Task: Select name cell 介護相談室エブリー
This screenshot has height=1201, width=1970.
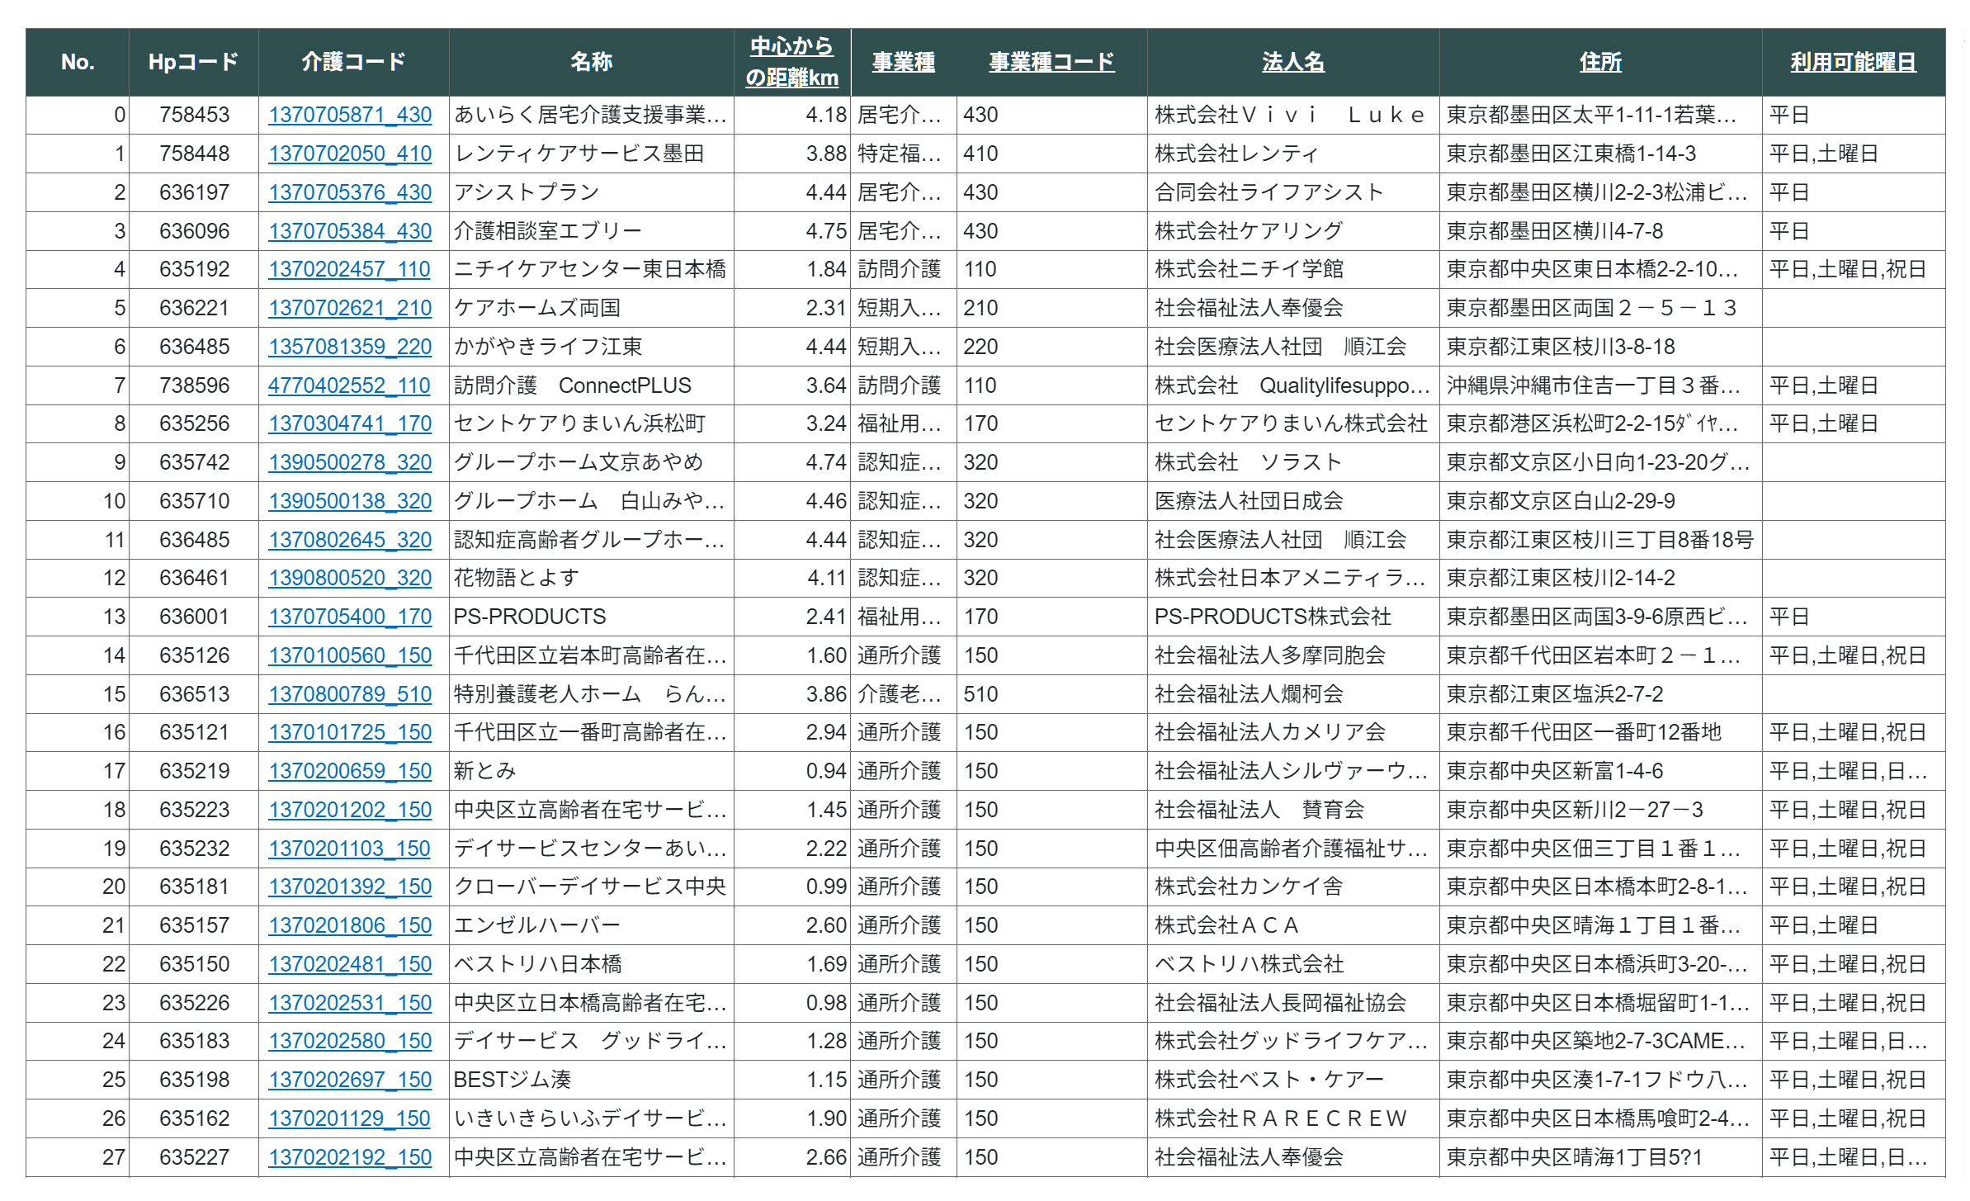Action: [592, 231]
